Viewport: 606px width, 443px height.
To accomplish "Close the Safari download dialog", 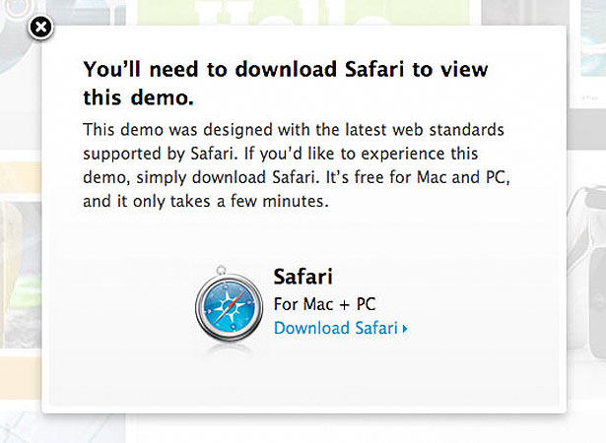I will 40,28.
